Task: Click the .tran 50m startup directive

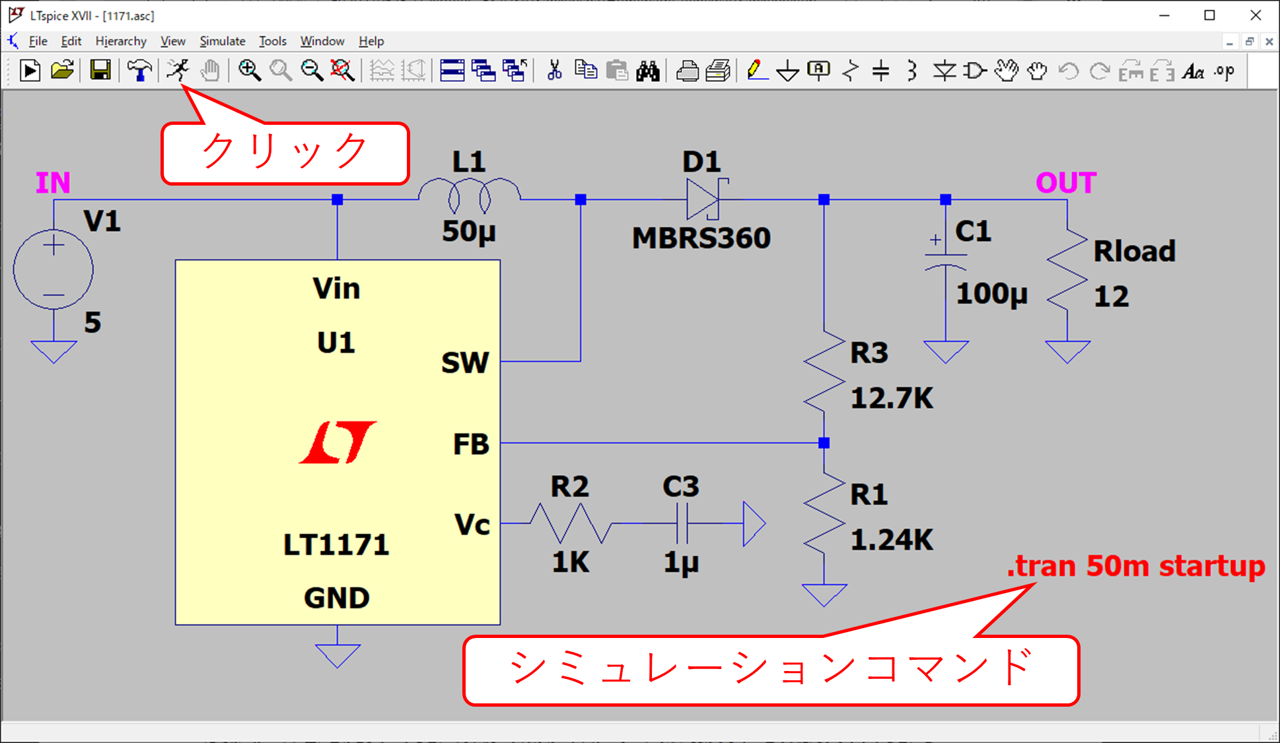Action: [1136, 566]
